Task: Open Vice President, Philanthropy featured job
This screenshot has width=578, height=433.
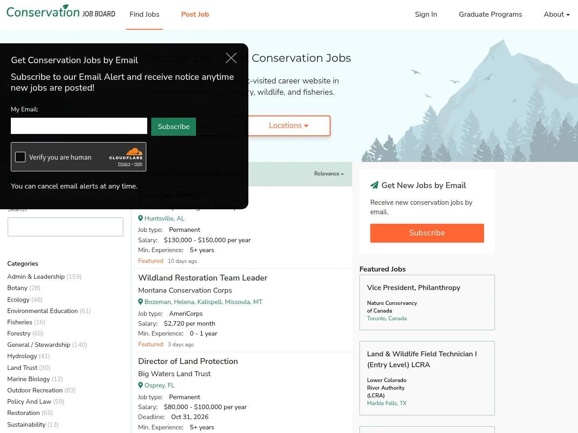Action: tap(414, 288)
